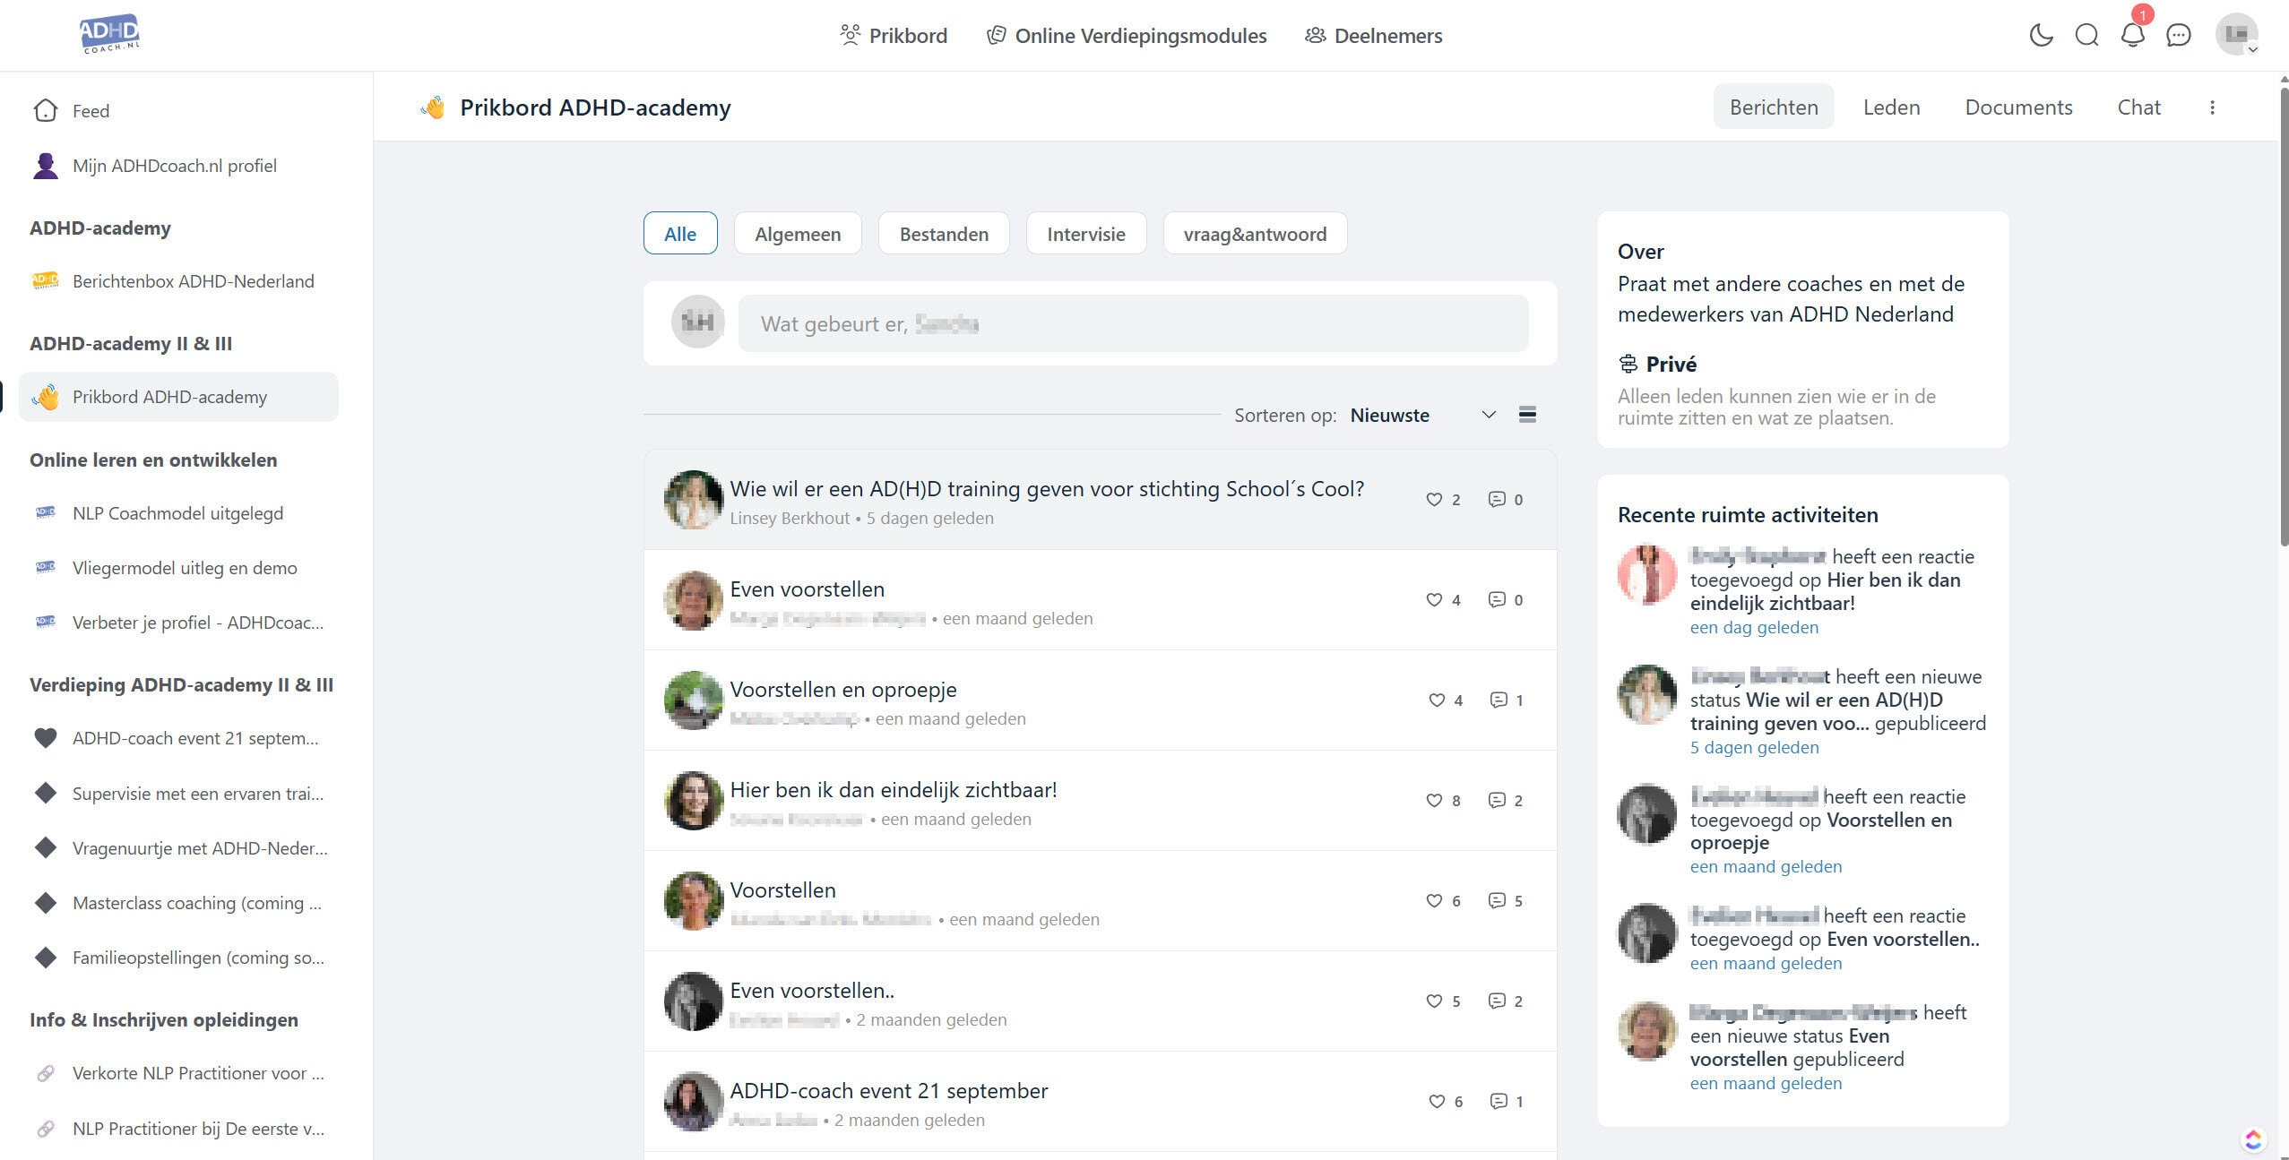Image resolution: width=2289 pixels, height=1160 pixels.
Task: Filter posts by Algemeen
Action: click(798, 234)
